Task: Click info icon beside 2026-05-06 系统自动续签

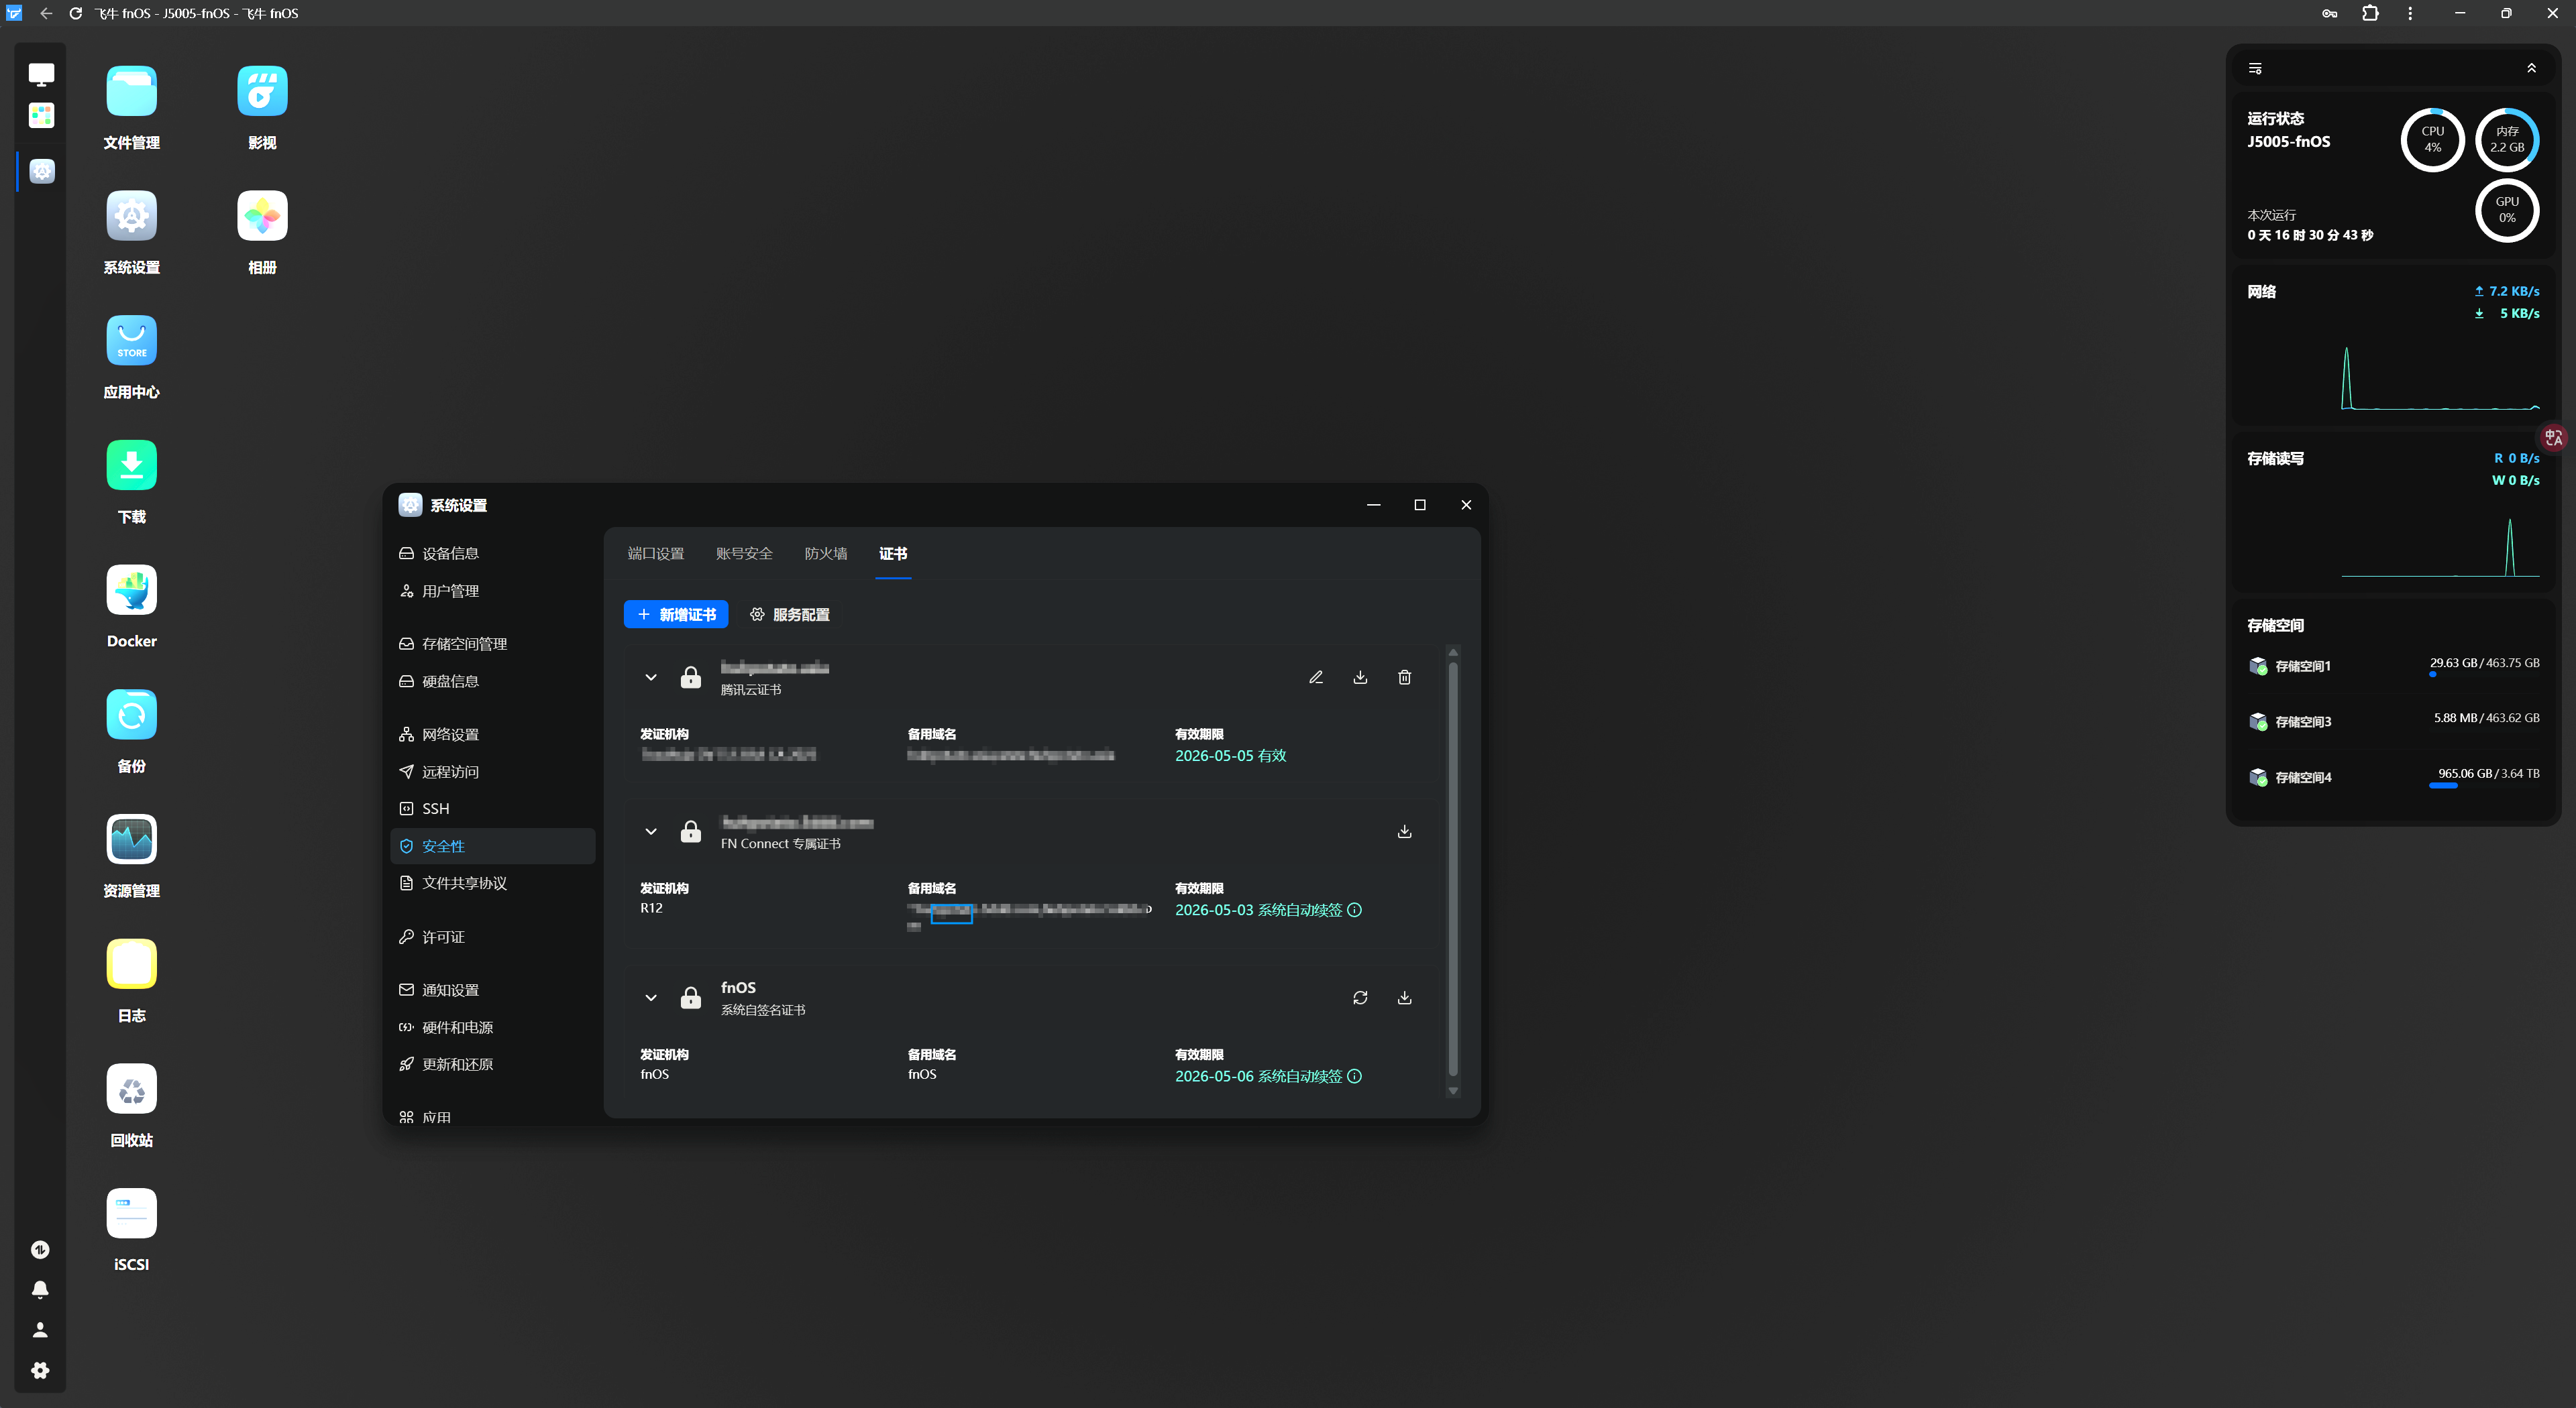Action: point(1355,1076)
